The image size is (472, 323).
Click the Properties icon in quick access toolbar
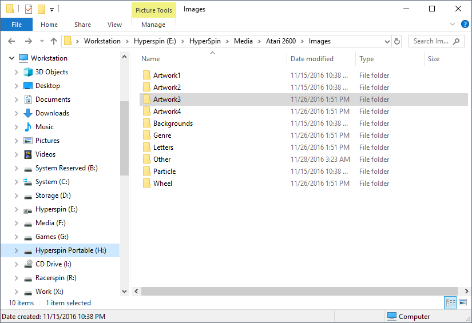[29, 9]
